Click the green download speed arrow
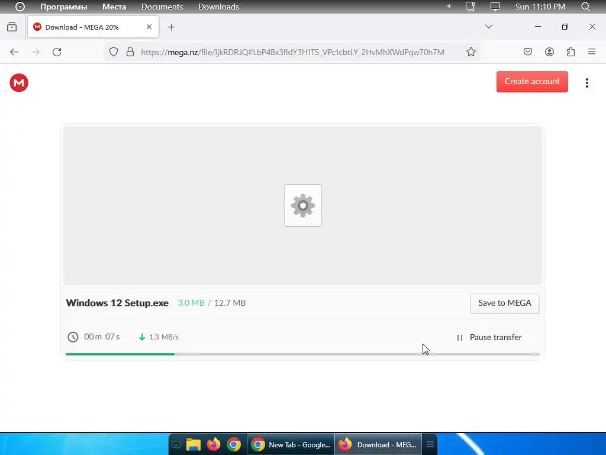Screen dimensions: 606x455 [142, 337]
